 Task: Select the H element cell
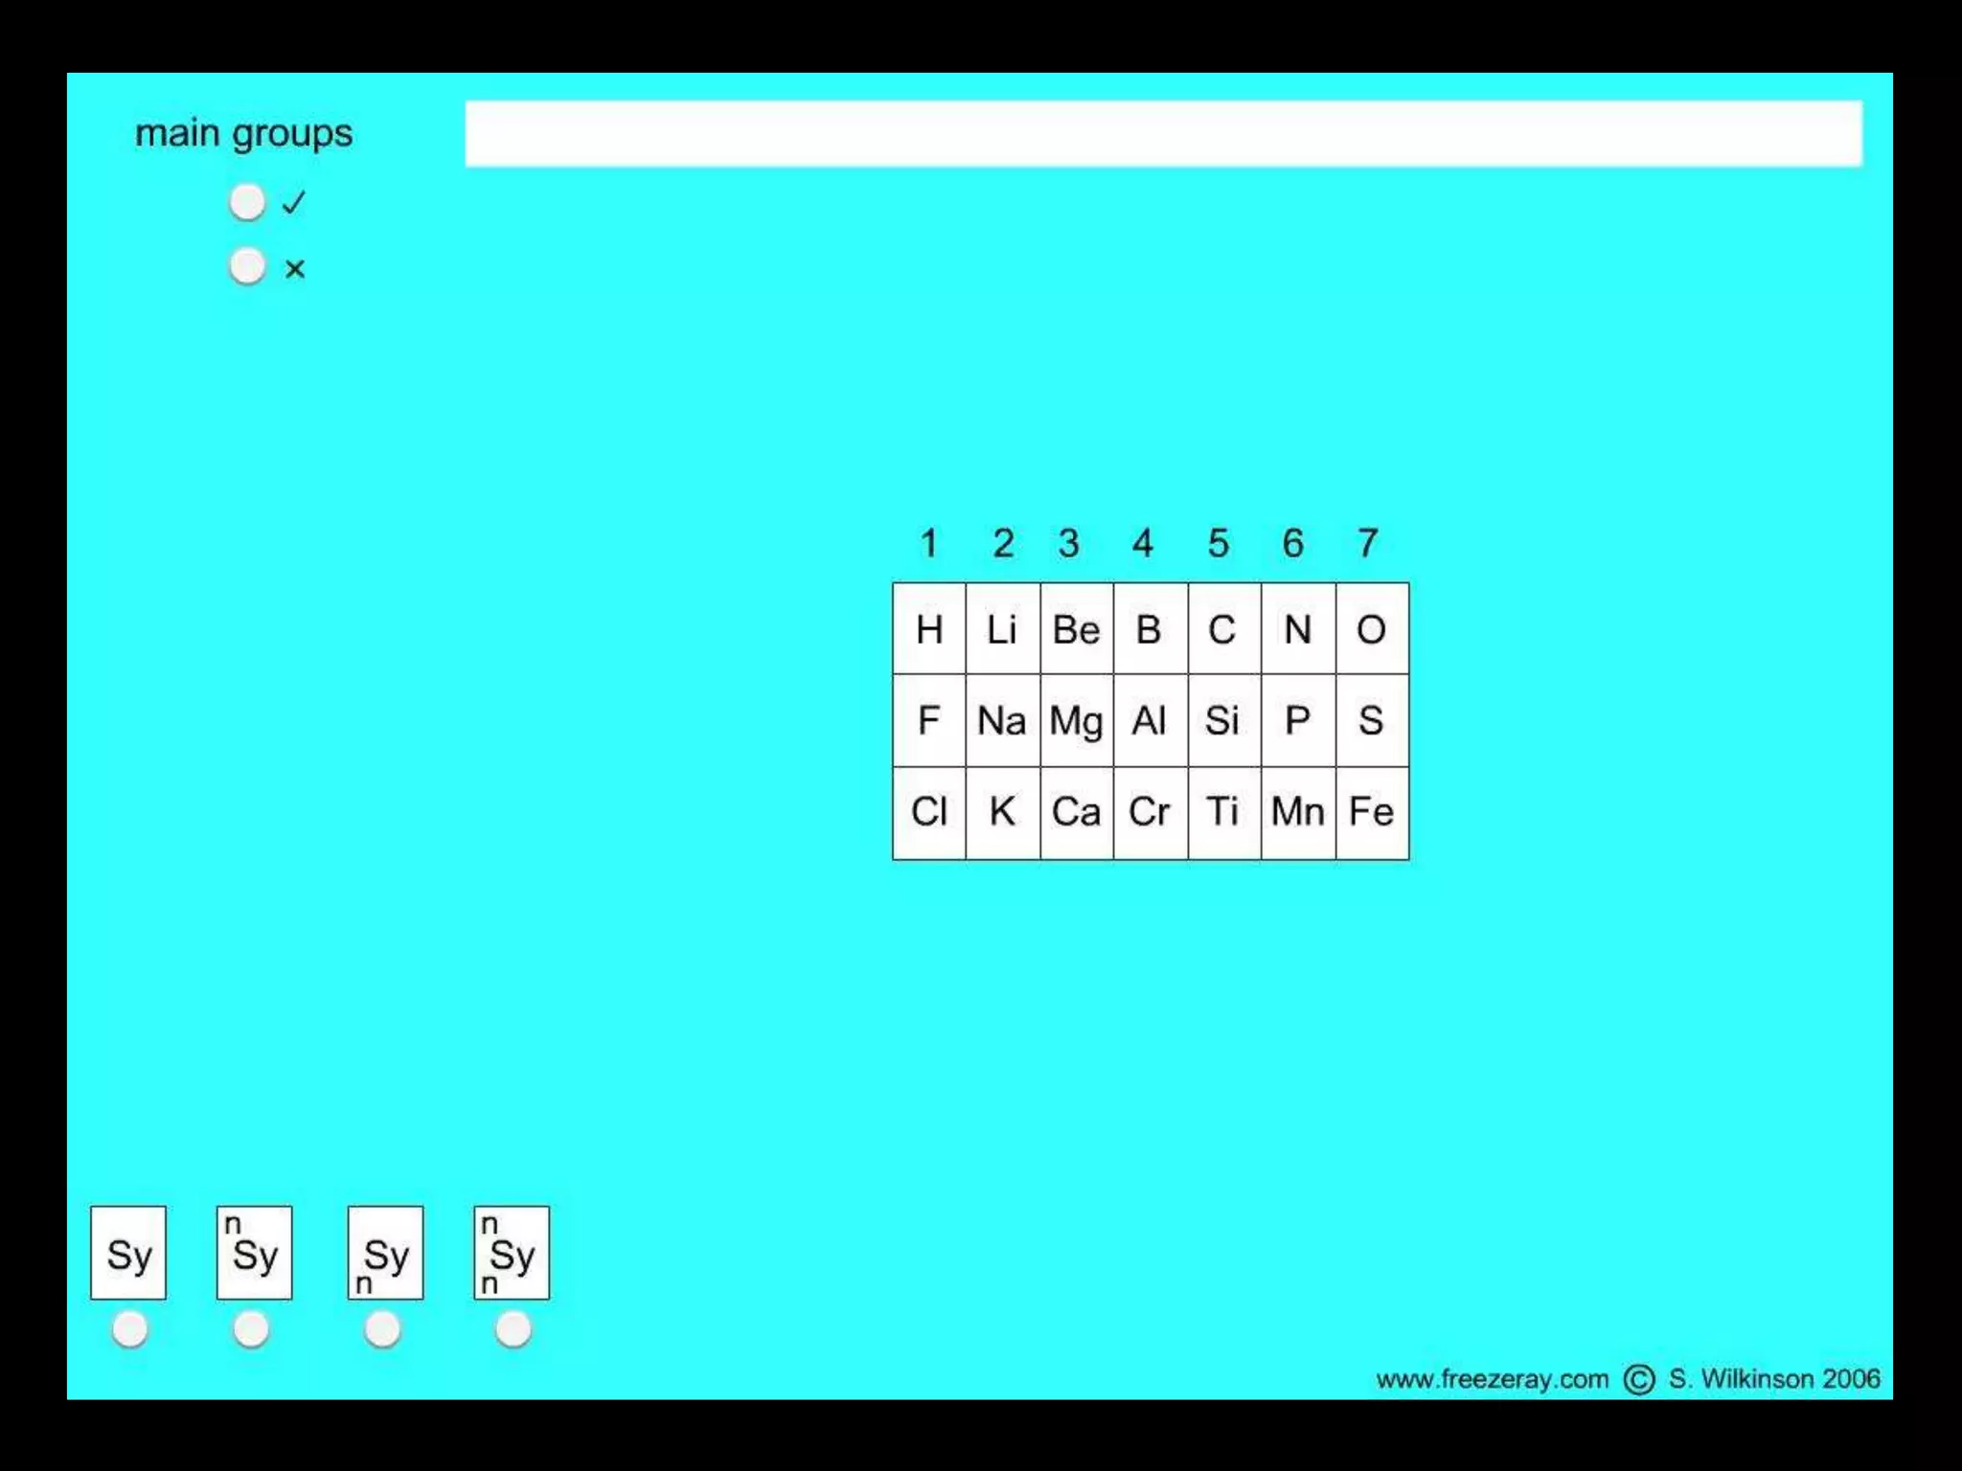(928, 629)
